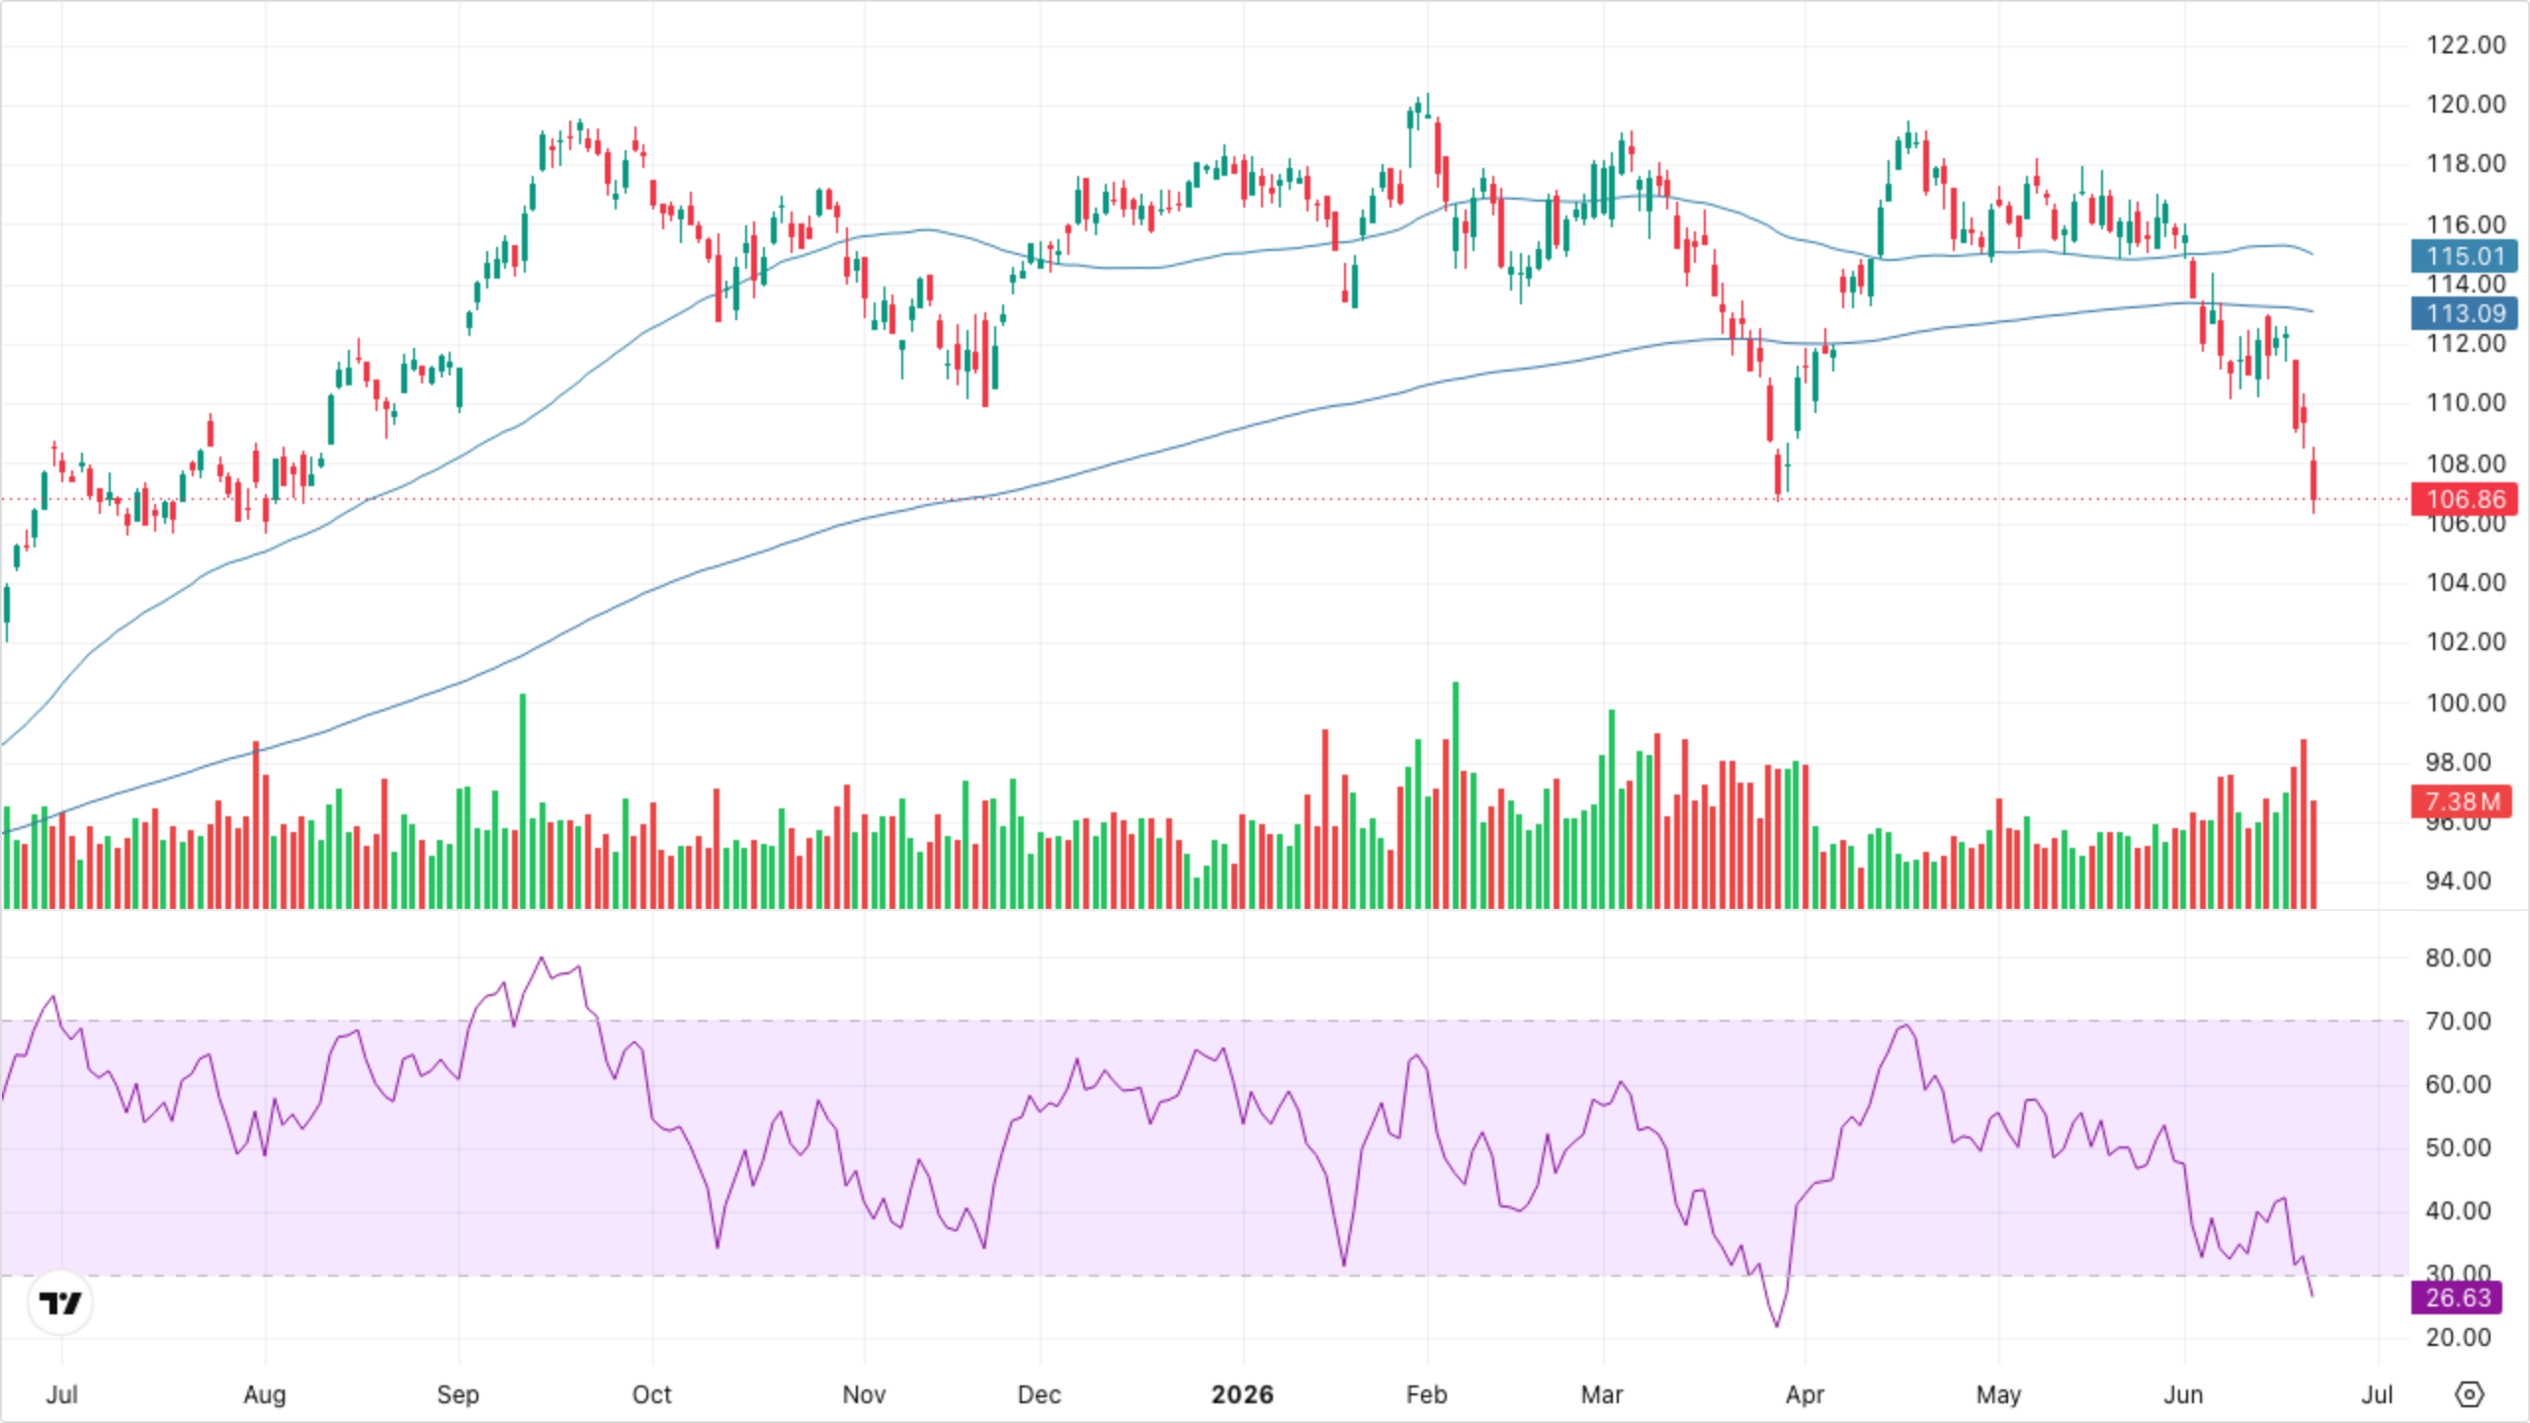Click the 20.00 RSI scale label

coord(2458,1337)
